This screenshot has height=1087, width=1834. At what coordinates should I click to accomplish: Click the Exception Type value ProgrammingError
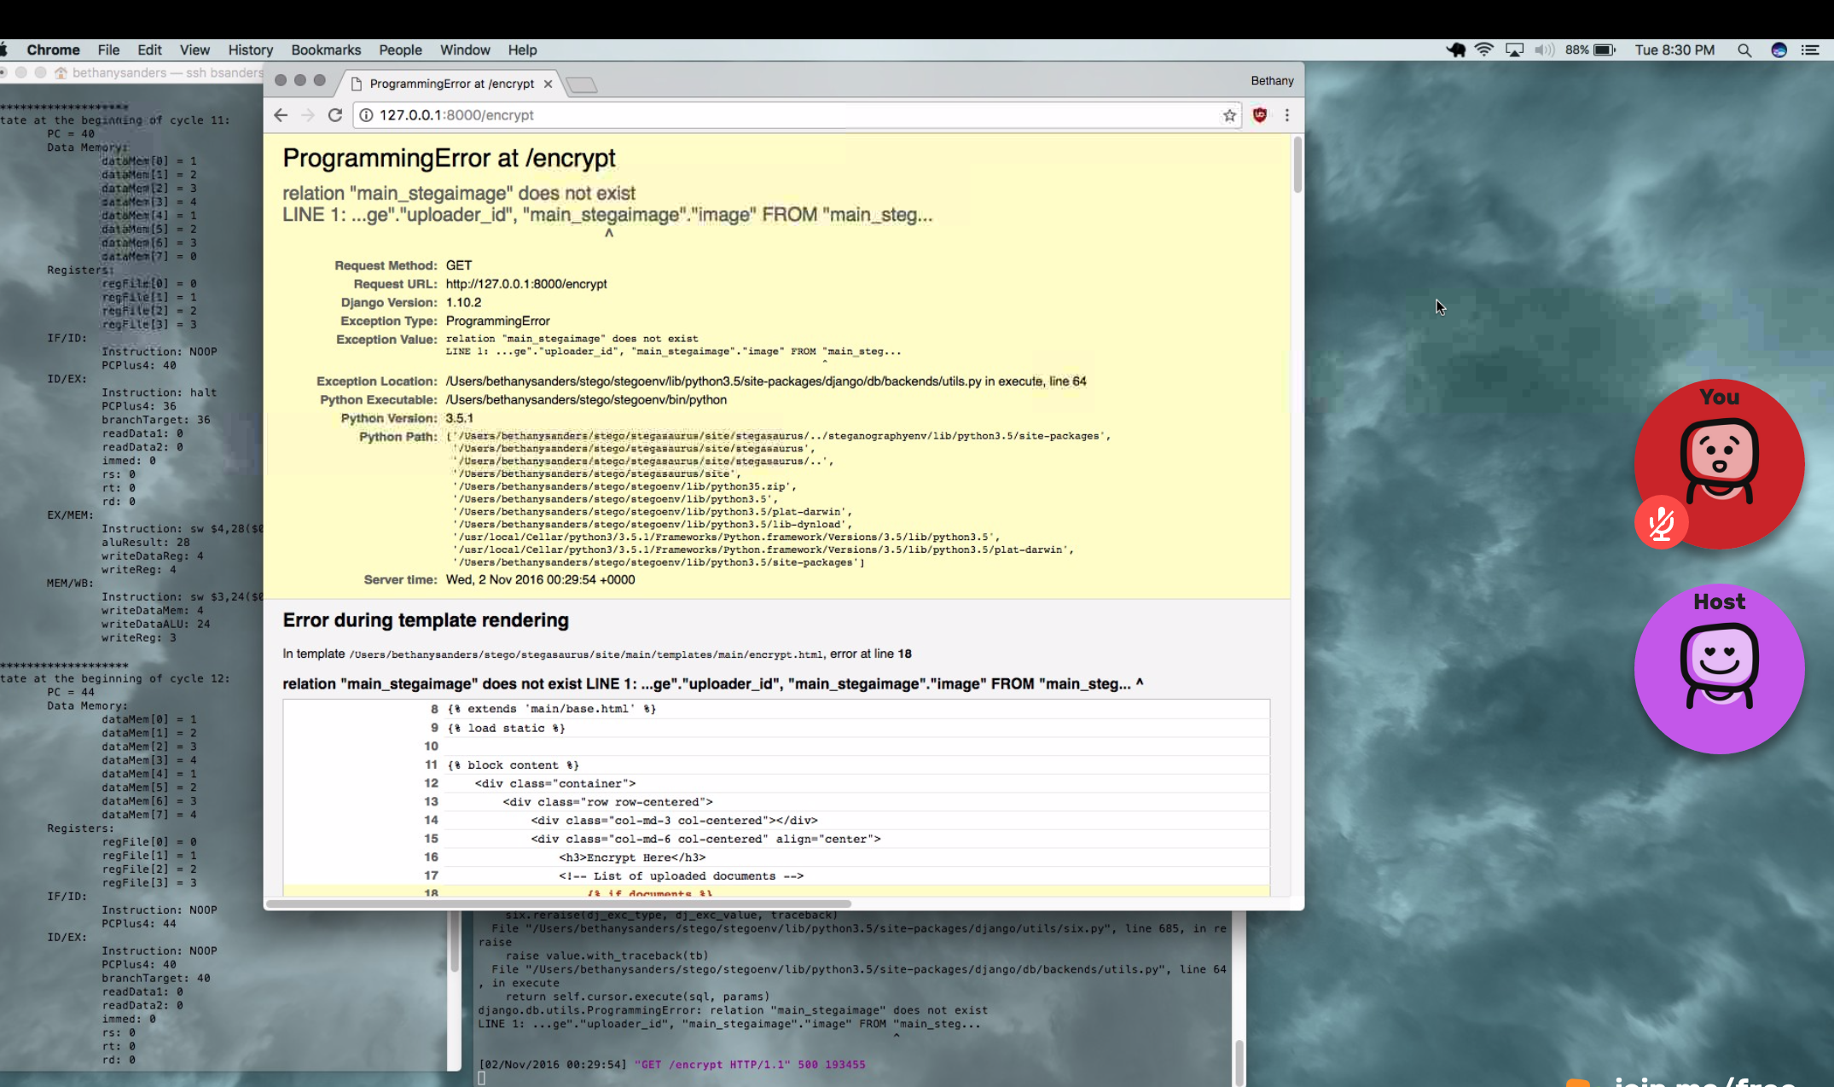(x=497, y=321)
